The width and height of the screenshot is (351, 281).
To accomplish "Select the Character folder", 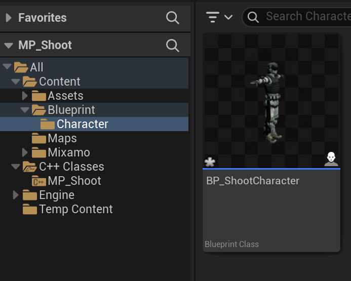I will 82,124.
